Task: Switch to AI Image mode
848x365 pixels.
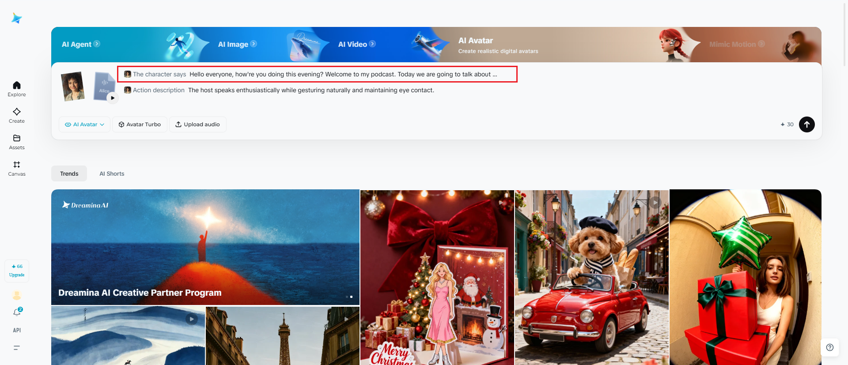Action: coord(237,44)
